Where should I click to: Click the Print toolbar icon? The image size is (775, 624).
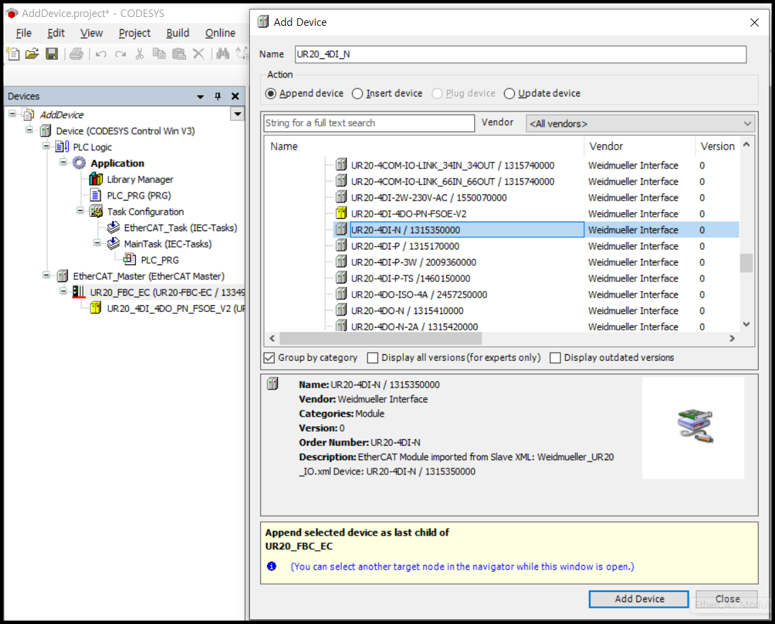click(76, 54)
